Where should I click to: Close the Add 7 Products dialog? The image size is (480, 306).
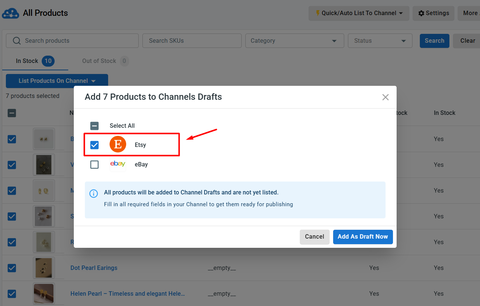coord(386,97)
